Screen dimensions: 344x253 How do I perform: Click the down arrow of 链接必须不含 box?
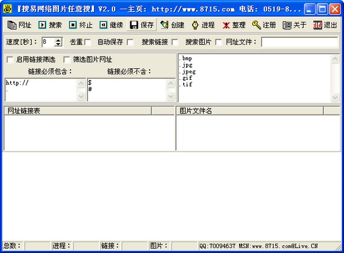point(170,96)
